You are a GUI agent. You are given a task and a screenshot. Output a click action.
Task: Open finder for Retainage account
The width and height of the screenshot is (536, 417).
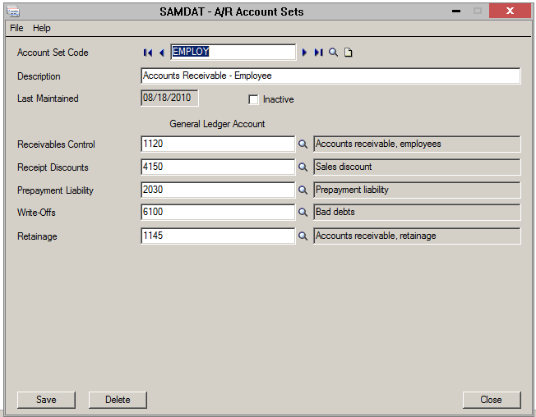point(303,236)
